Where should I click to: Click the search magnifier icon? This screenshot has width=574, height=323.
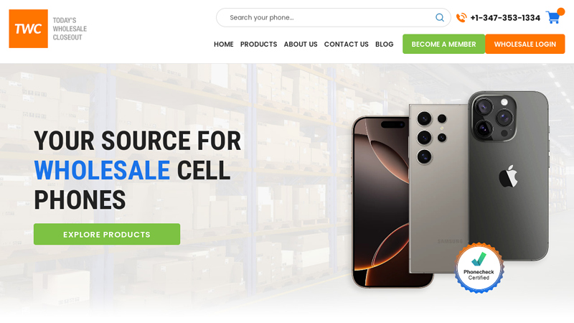click(440, 17)
